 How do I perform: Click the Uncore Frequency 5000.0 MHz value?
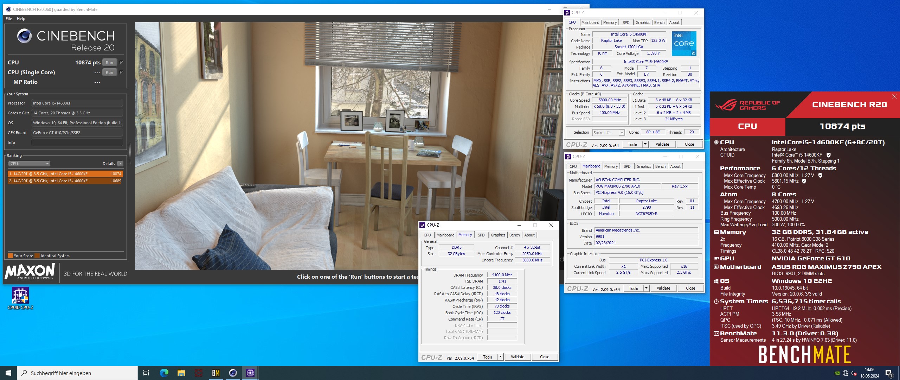532,260
